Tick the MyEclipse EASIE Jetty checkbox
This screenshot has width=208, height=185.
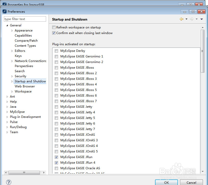click(56, 107)
